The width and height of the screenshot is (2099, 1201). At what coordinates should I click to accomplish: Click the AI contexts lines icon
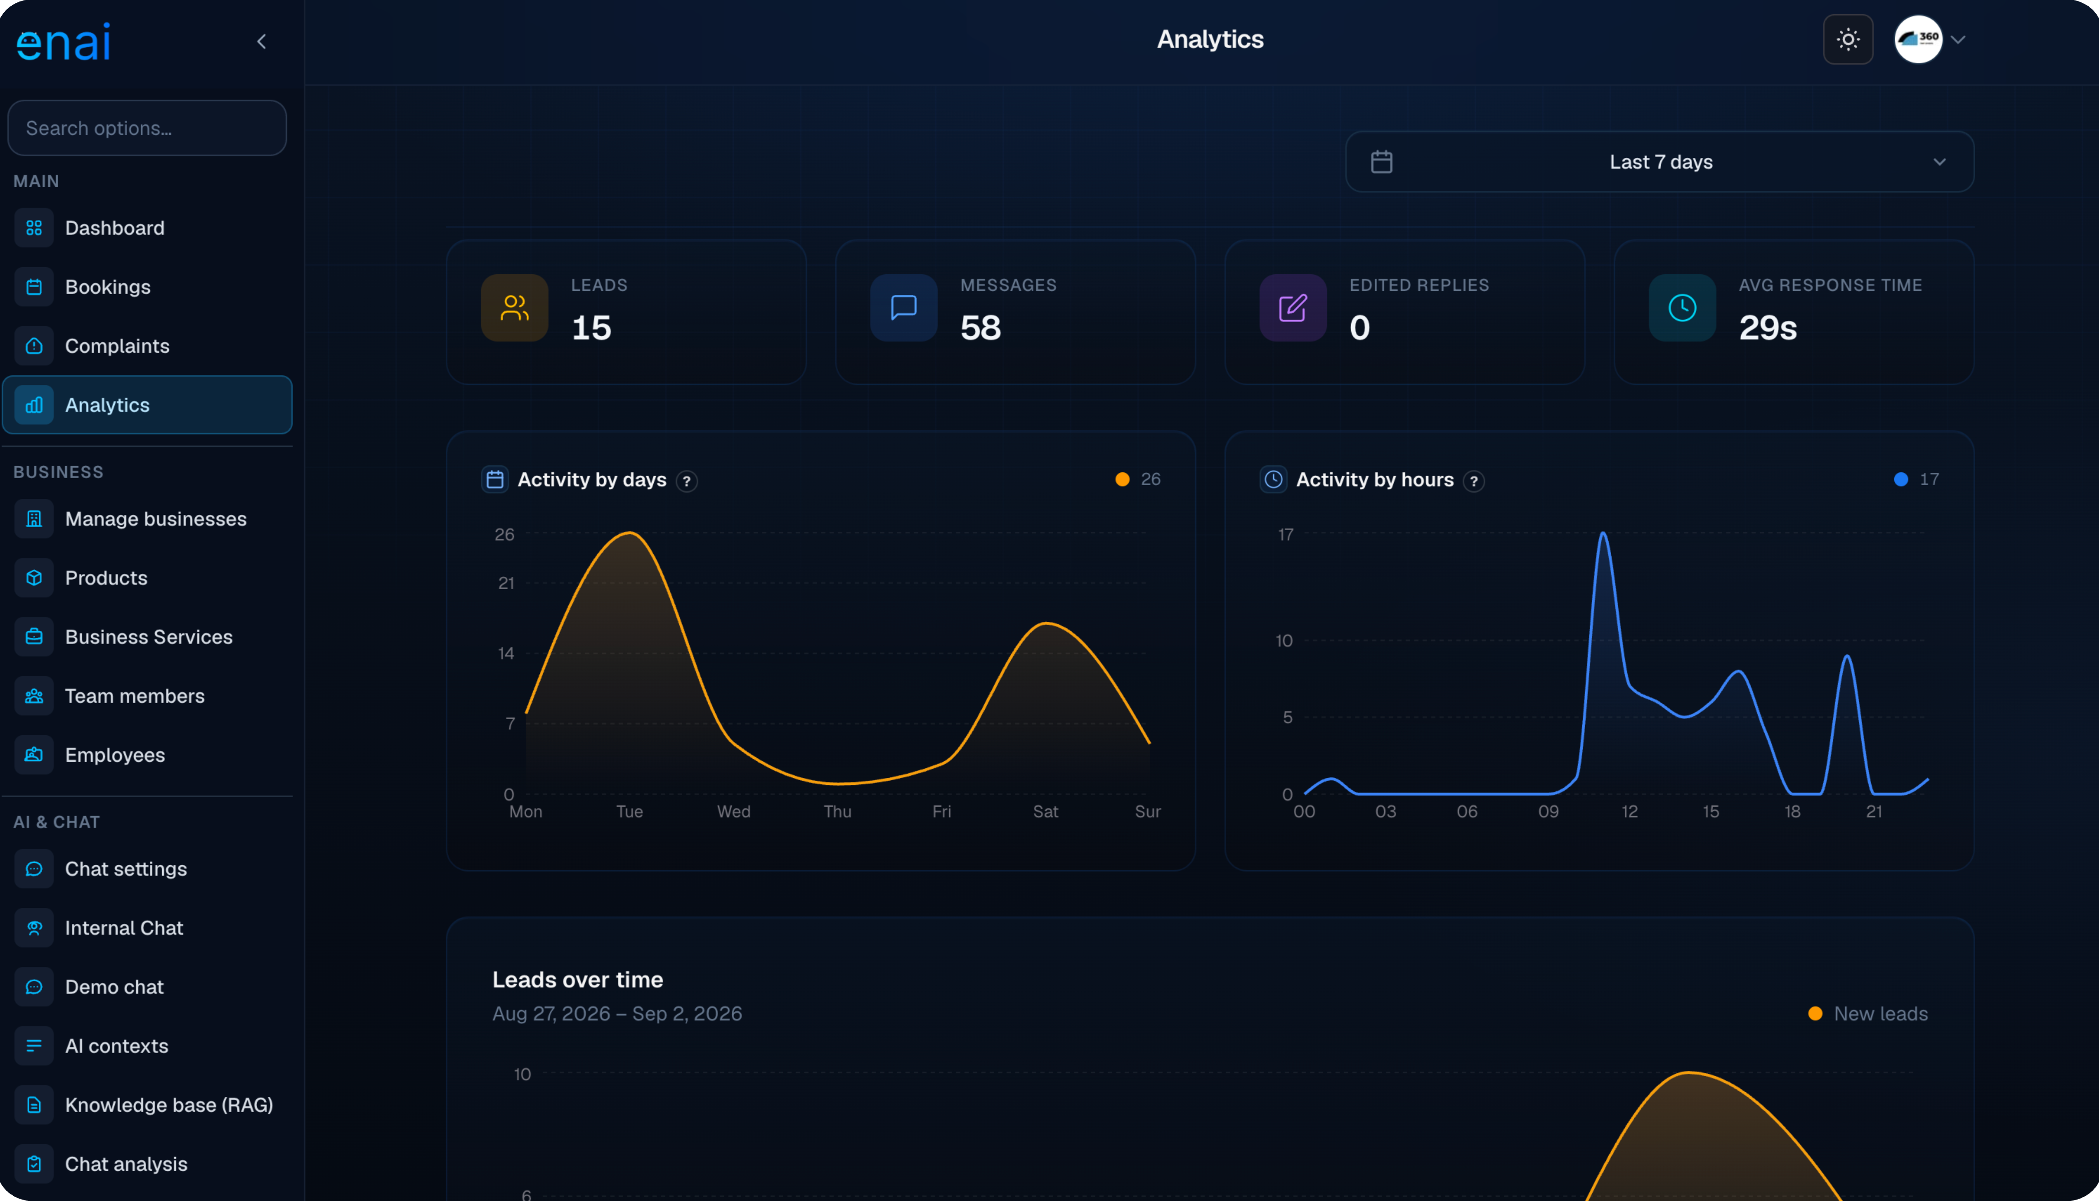[34, 1046]
